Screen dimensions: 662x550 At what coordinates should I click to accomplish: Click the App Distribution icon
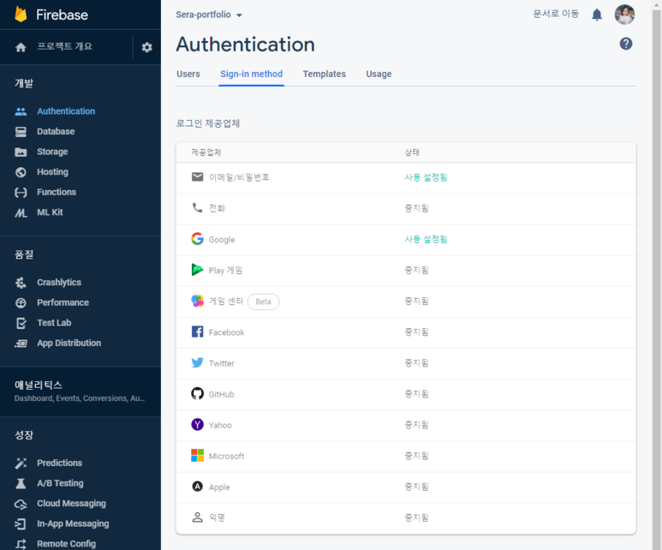pos(21,344)
